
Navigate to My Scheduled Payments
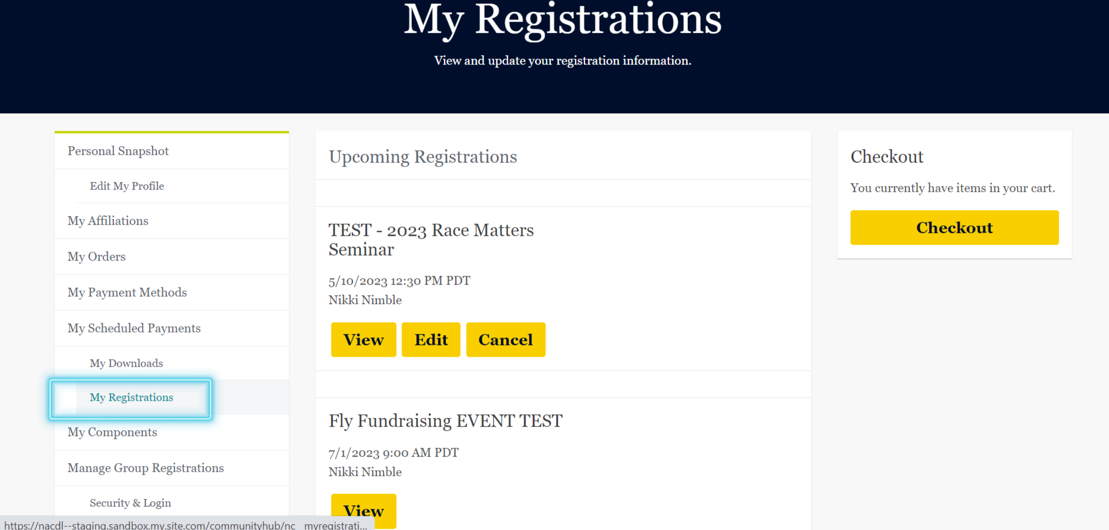[x=135, y=328]
